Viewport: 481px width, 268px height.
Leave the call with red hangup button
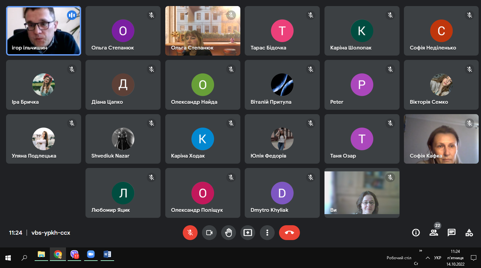point(289,233)
